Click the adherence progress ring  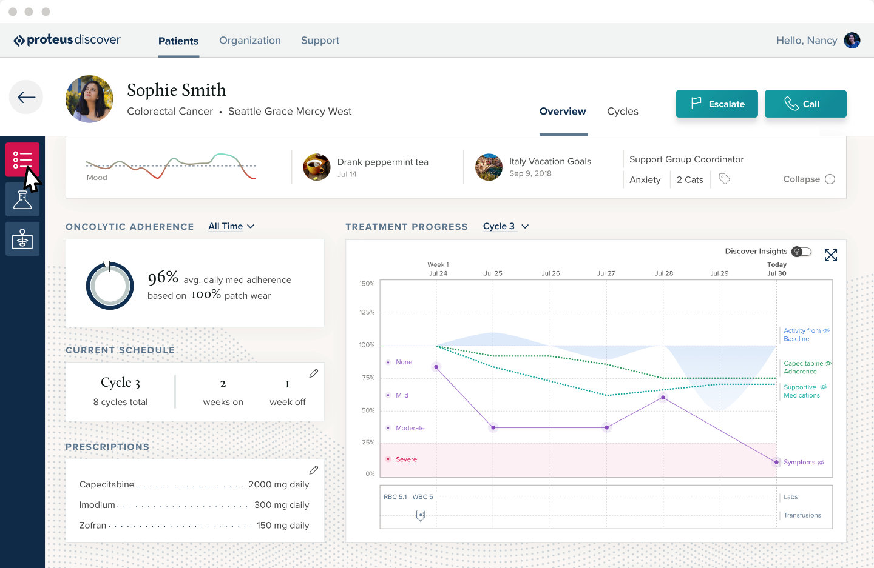click(x=110, y=286)
